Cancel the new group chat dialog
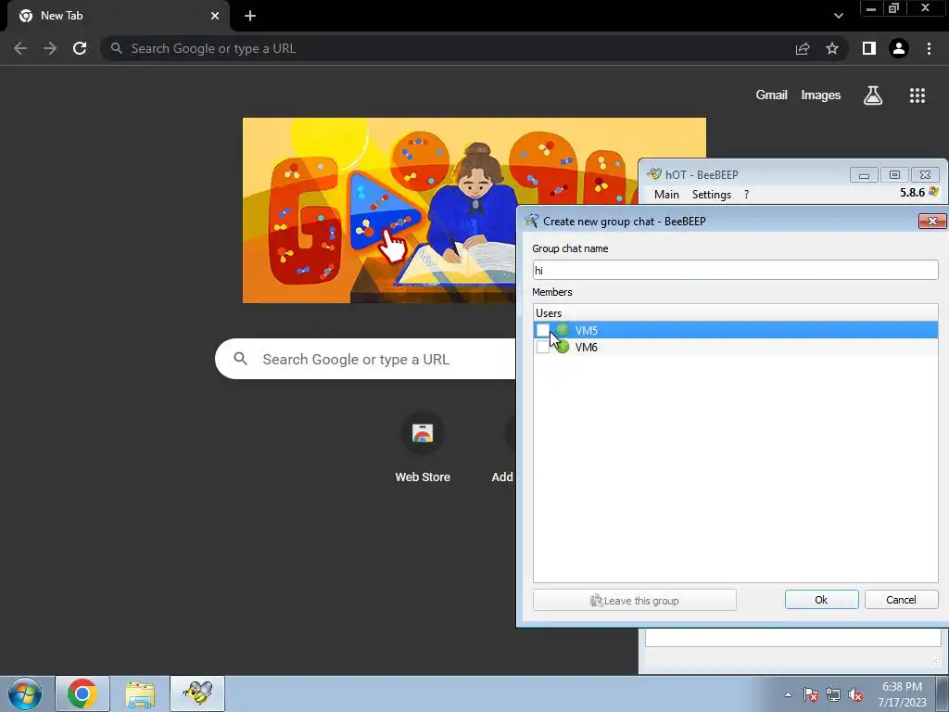Screen dimensions: 949x712 (901, 600)
